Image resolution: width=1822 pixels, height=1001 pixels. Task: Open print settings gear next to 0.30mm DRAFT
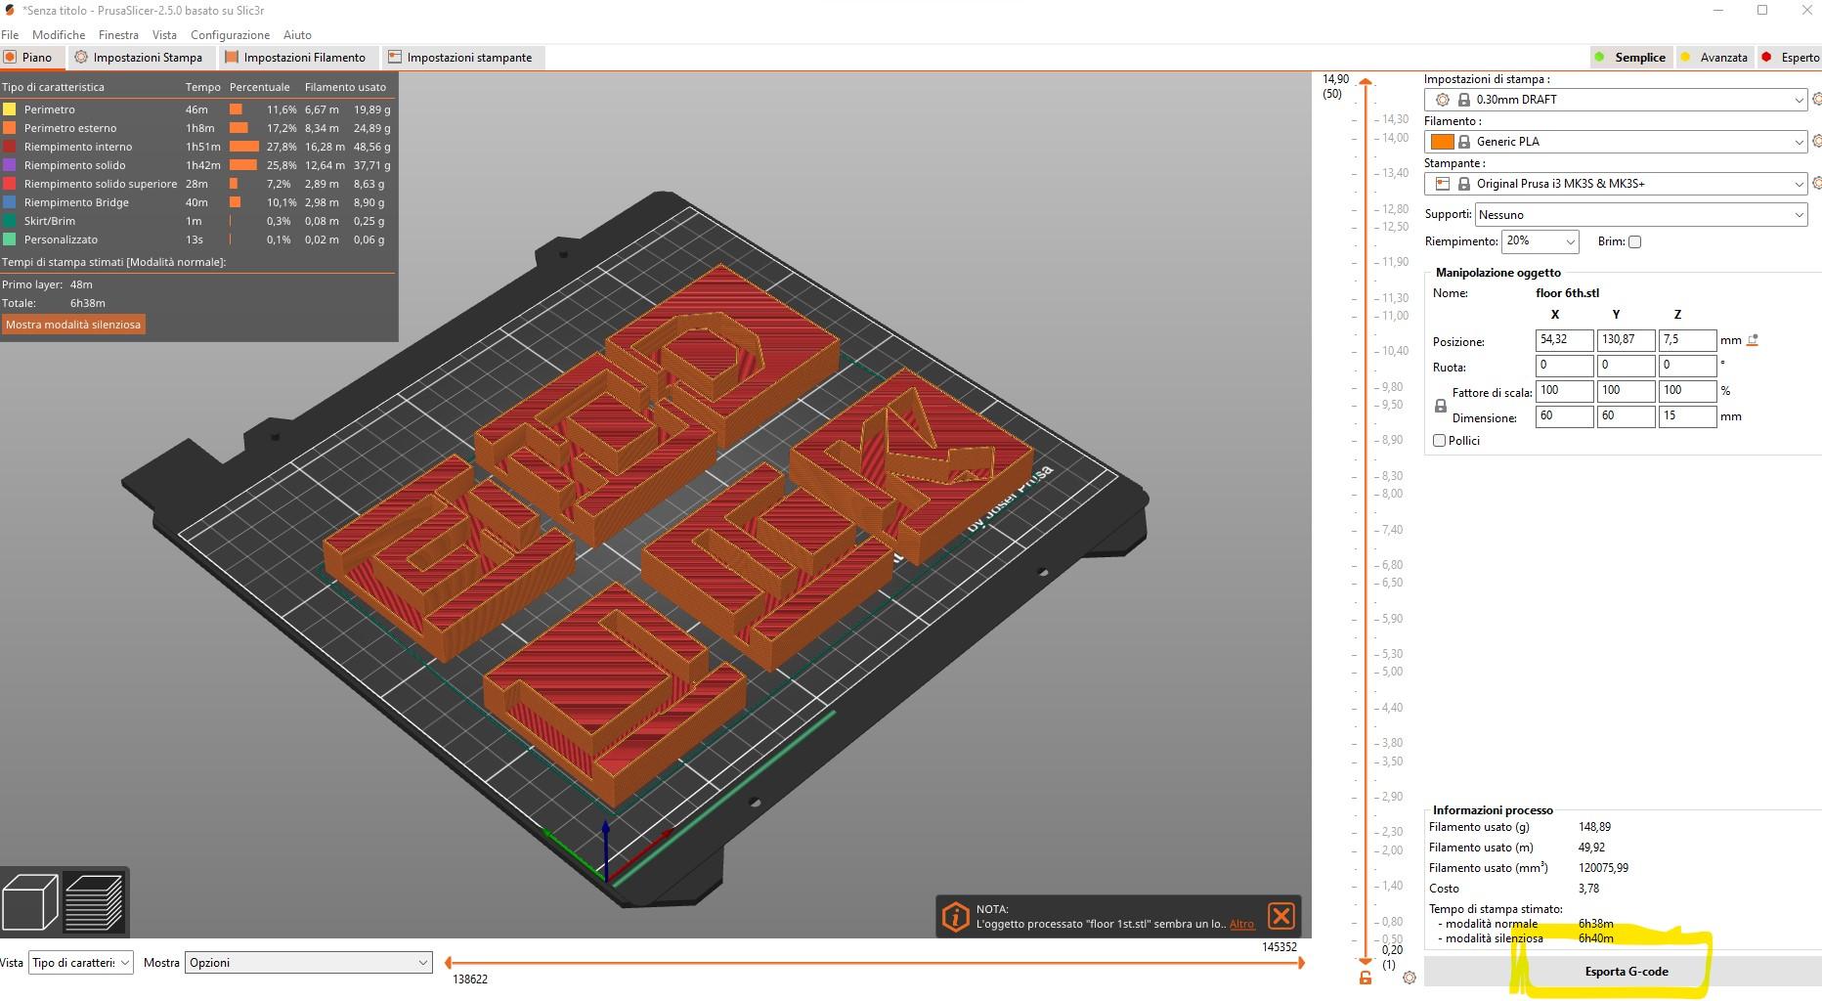[1816, 99]
